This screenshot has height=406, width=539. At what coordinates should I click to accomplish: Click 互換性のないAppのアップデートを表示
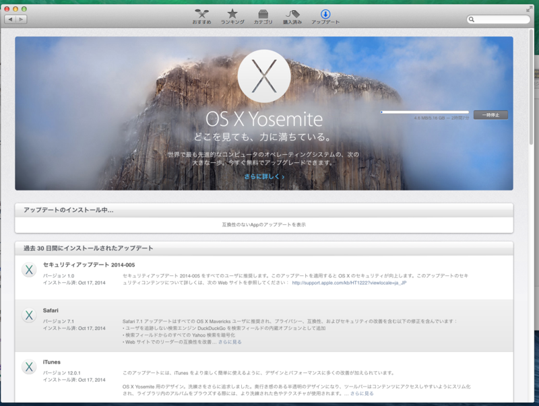[263, 225]
